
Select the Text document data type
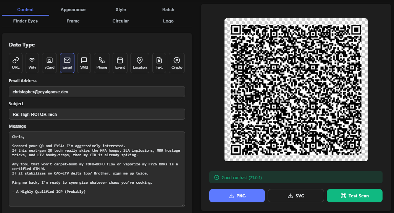(159, 63)
